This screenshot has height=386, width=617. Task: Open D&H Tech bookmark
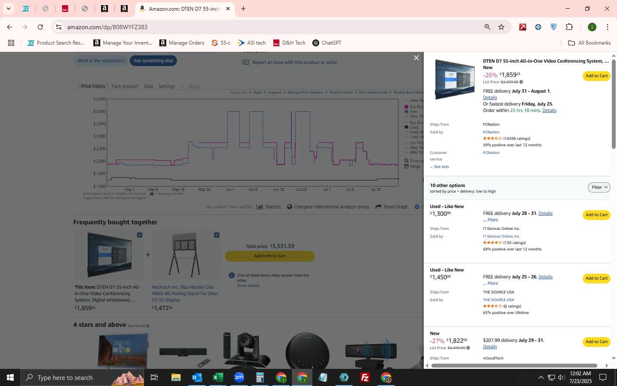[x=289, y=43]
